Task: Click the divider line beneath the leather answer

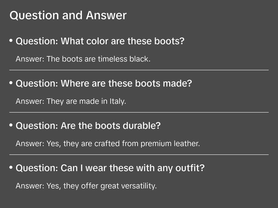Action: [139, 154]
